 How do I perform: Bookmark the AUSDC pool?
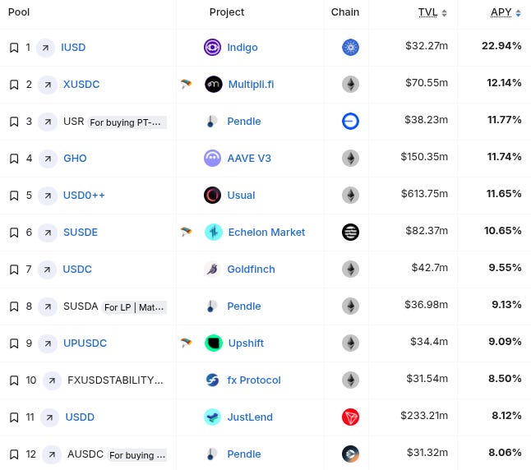pos(14,454)
